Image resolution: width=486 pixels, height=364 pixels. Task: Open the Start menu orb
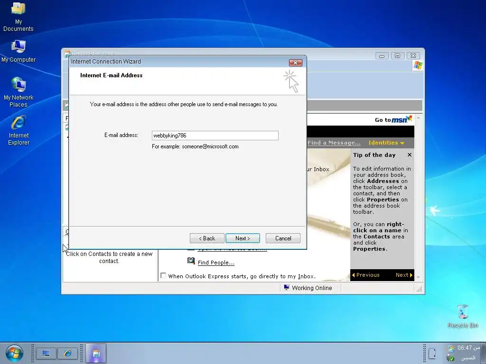coord(14,353)
